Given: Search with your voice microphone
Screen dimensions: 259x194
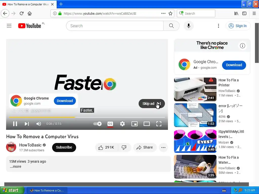Looking at the screenshot, I should (x=188, y=26).
